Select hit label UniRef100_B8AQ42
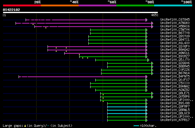The height and width of the screenshot is (128, 195). pyautogui.click(x=175, y=50)
